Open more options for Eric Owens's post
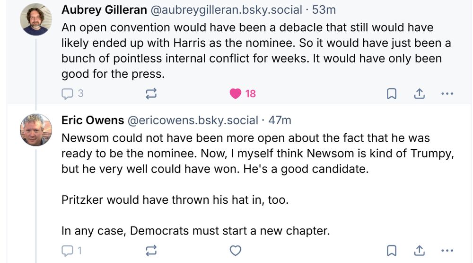Screen dimensions: 473x263 [x=447, y=250]
